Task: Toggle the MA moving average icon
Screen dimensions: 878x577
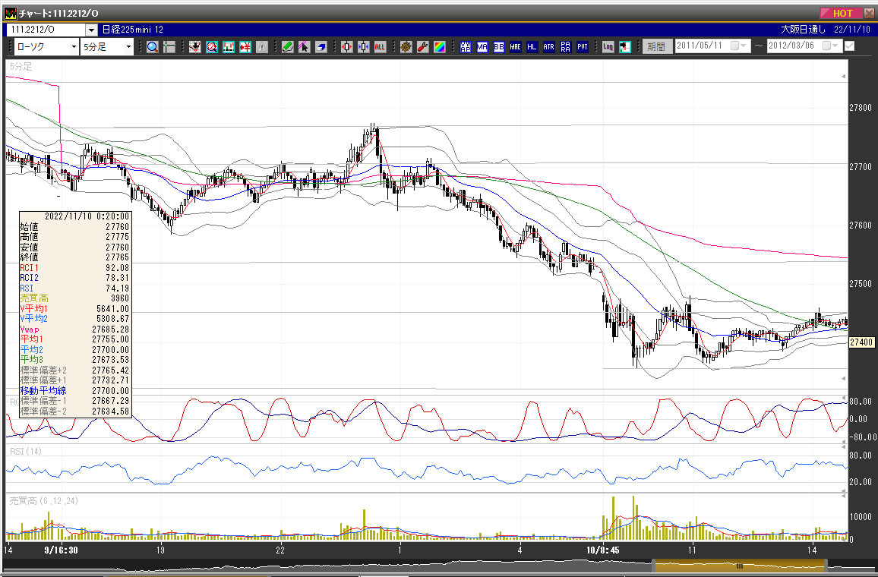Action: point(482,47)
